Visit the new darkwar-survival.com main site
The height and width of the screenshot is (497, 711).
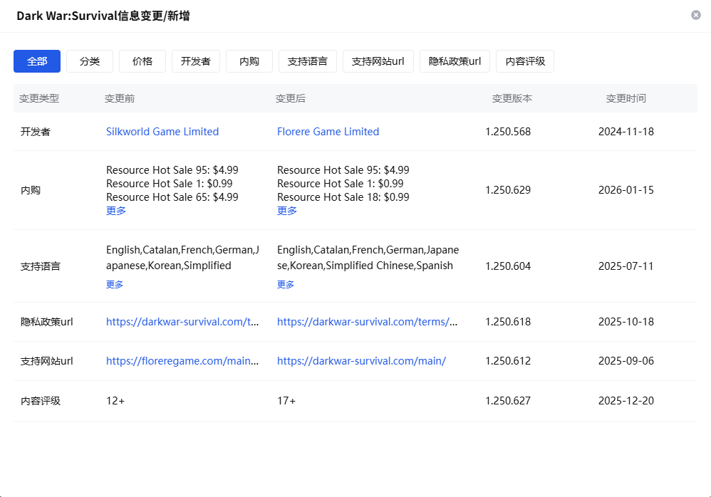point(361,361)
